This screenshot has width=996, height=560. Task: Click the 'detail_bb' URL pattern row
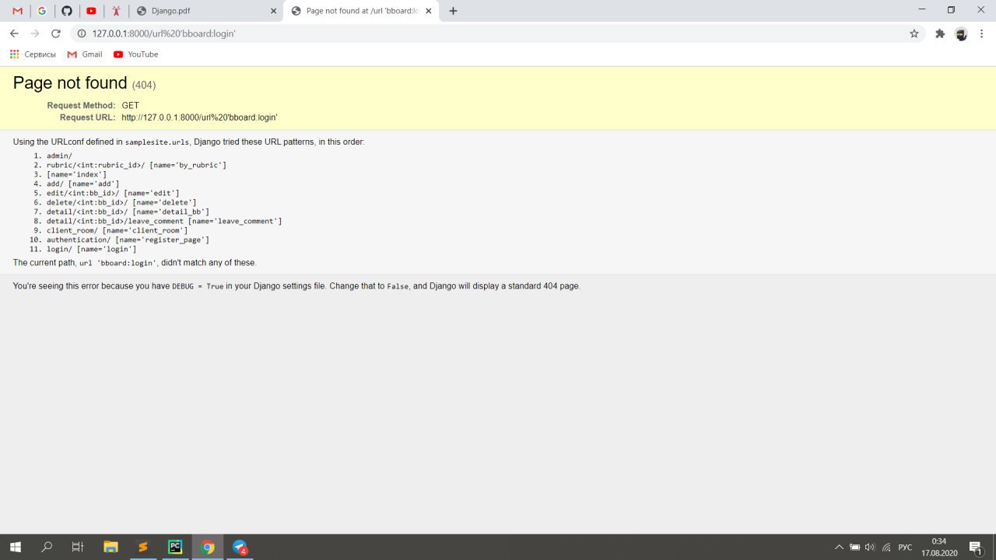click(x=128, y=212)
